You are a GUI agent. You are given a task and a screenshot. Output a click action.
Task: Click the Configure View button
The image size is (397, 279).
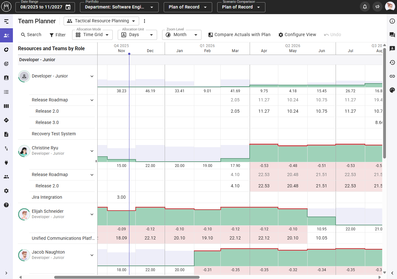pyautogui.click(x=297, y=35)
